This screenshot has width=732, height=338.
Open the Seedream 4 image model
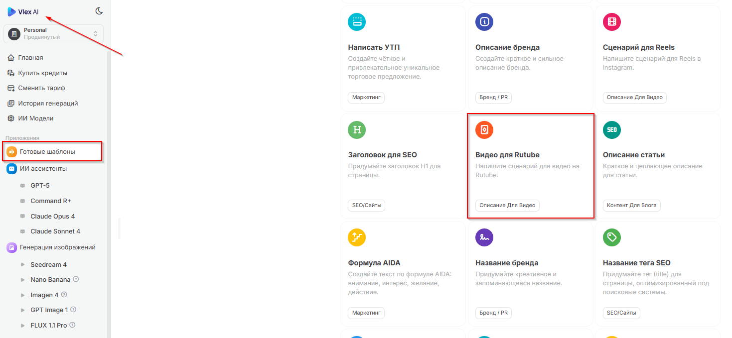click(x=48, y=265)
